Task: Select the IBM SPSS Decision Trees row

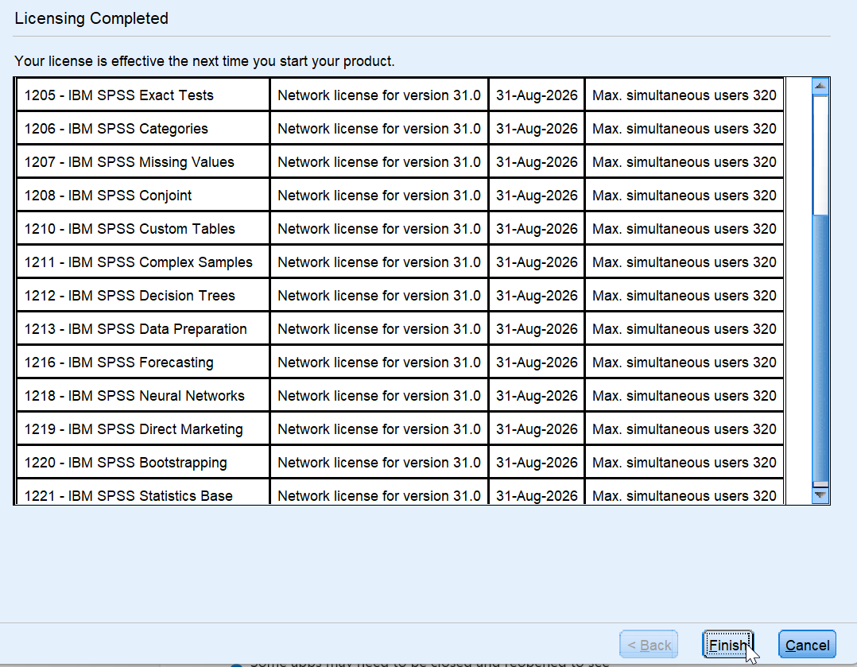Action: click(142, 295)
